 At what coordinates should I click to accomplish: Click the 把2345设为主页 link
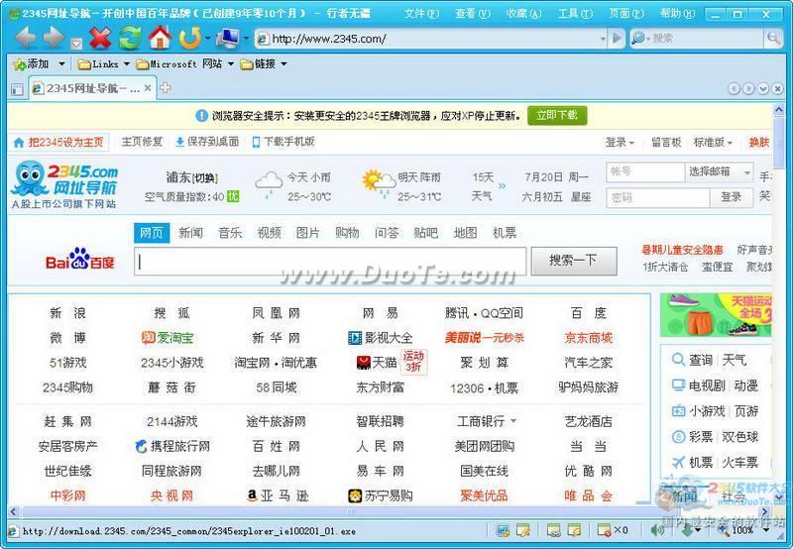(59, 143)
